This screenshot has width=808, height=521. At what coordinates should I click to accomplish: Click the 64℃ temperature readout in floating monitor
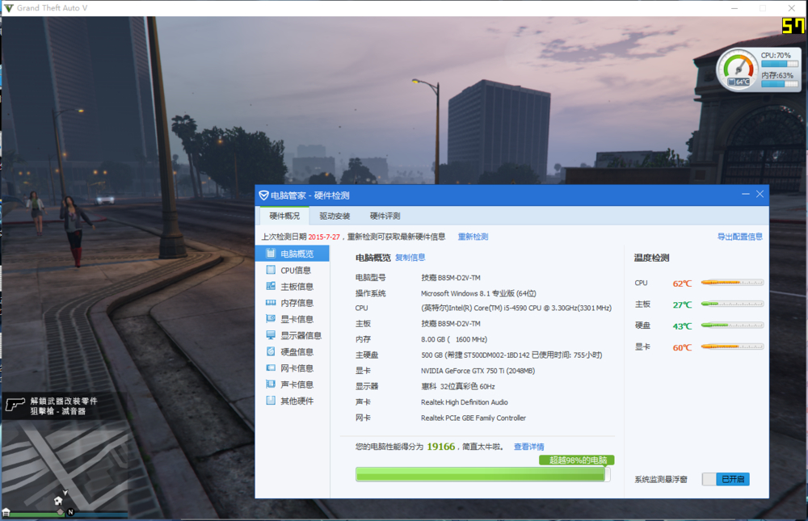pos(739,82)
